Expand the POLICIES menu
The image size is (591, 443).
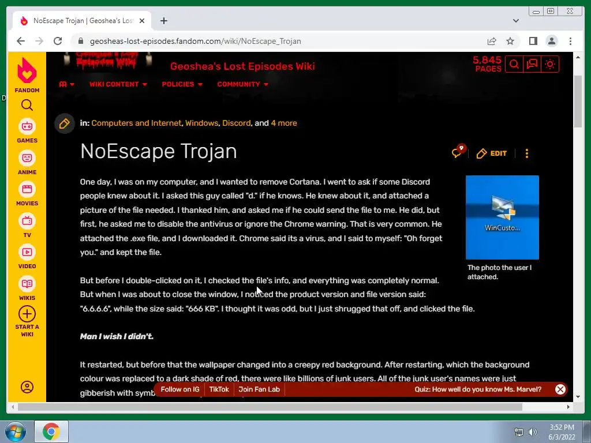182,84
